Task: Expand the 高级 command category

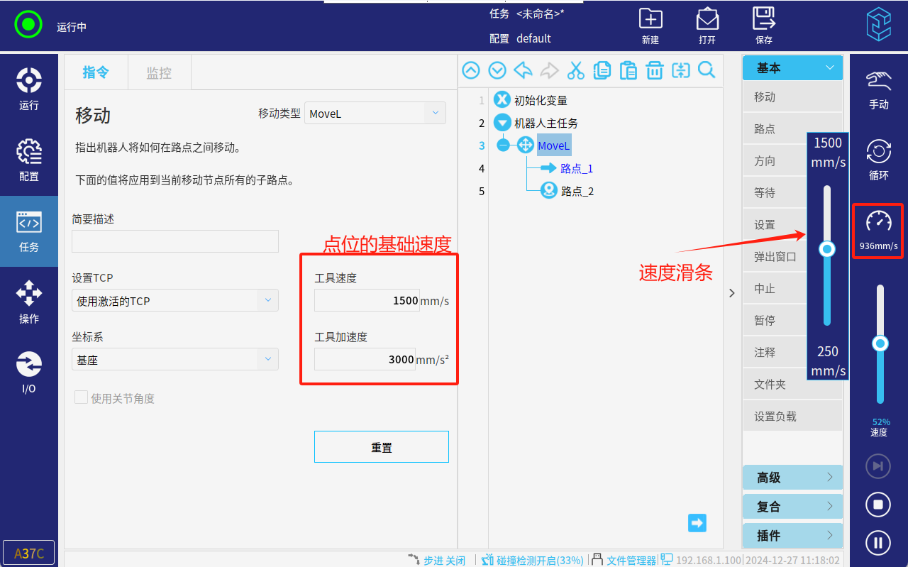Action: point(792,478)
